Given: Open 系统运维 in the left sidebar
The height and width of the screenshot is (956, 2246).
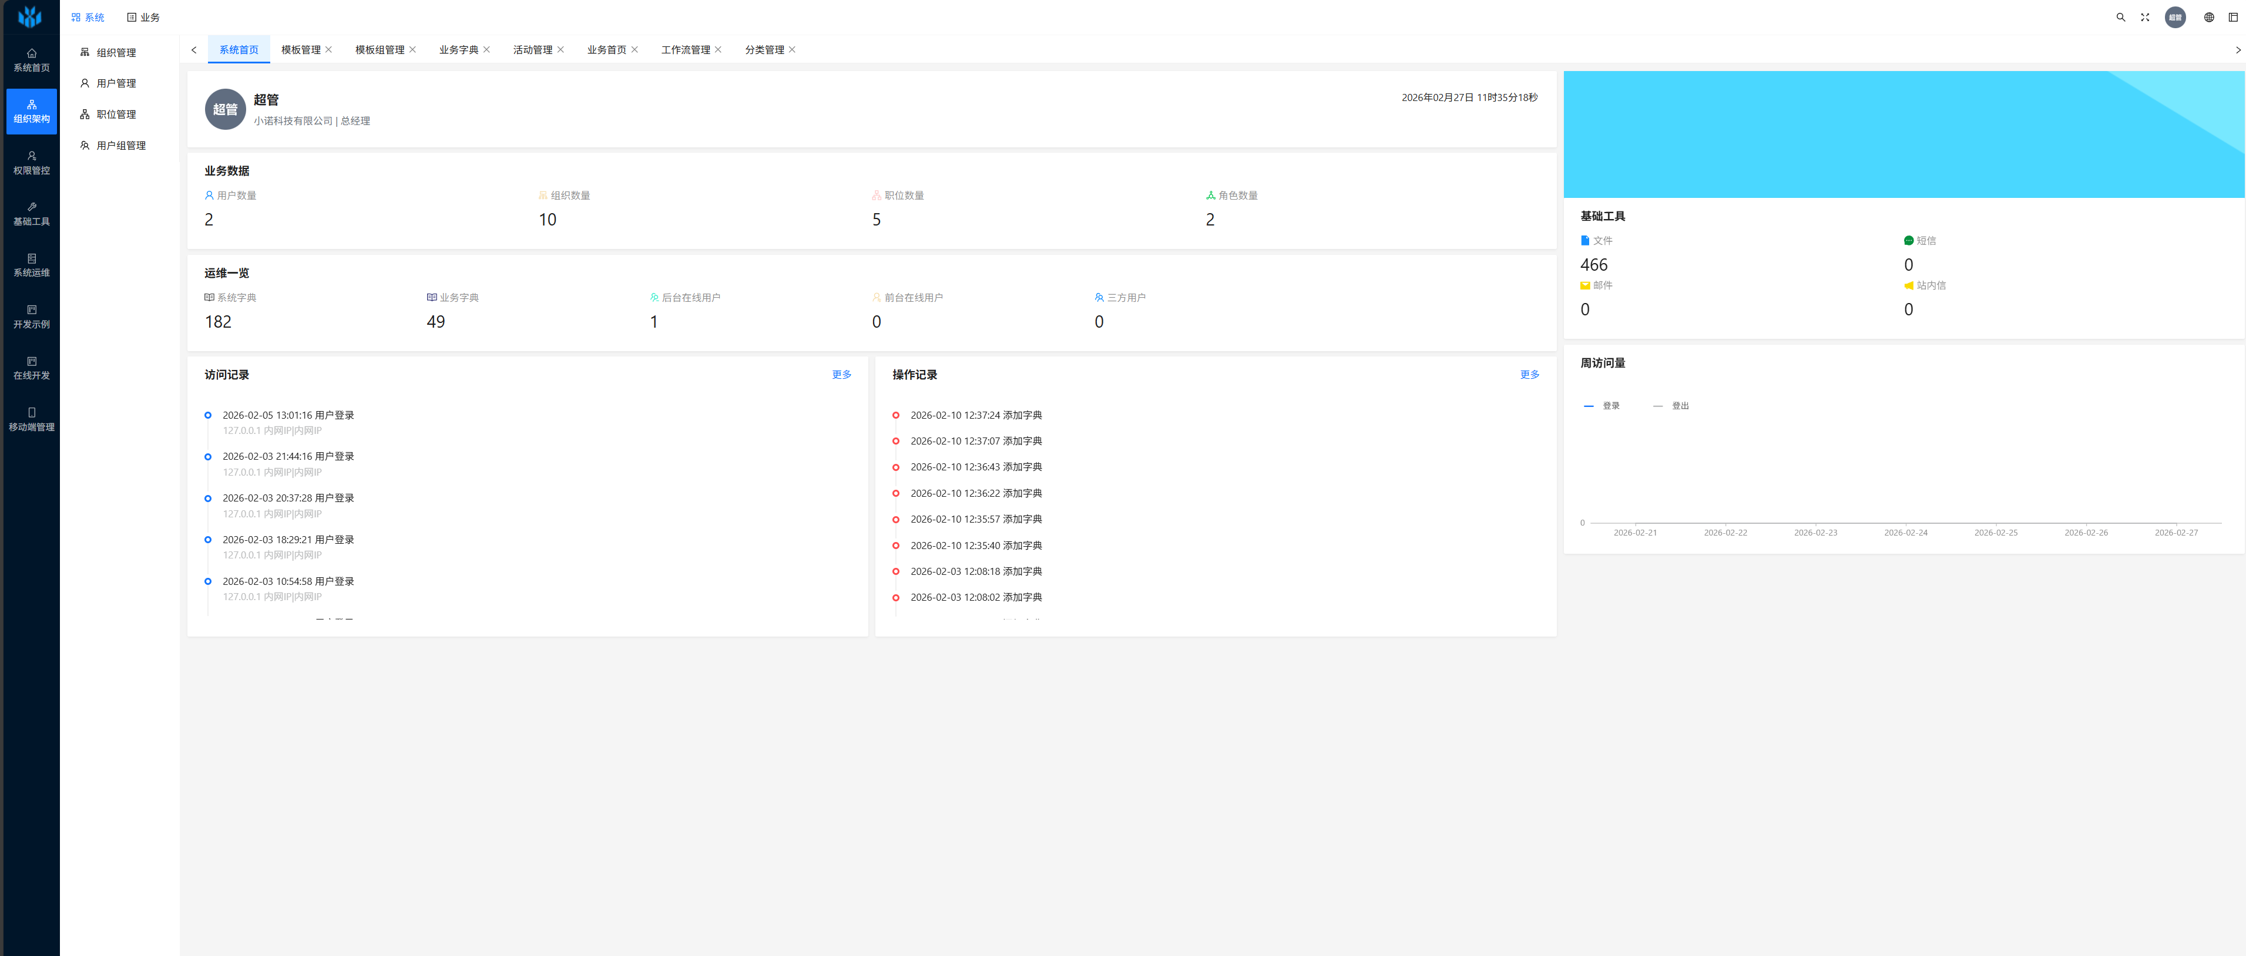Looking at the screenshot, I should (31, 266).
